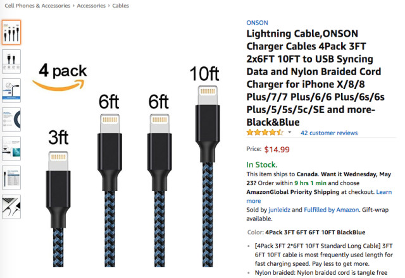
Task: Select the first four-cable product thumbnail
Action: [11, 32]
